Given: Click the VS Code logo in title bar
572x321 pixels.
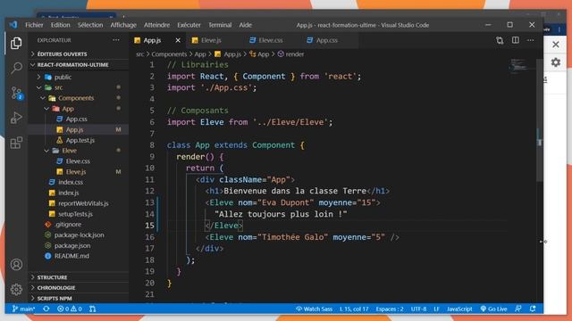Looking at the screenshot, I should coord(13,25).
